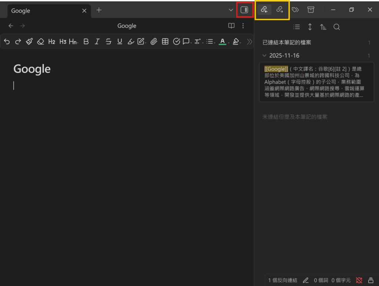Switch to the outgoing links tab
Image resolution: width=379 pixels, height=286 pixels.
(280, 10)
